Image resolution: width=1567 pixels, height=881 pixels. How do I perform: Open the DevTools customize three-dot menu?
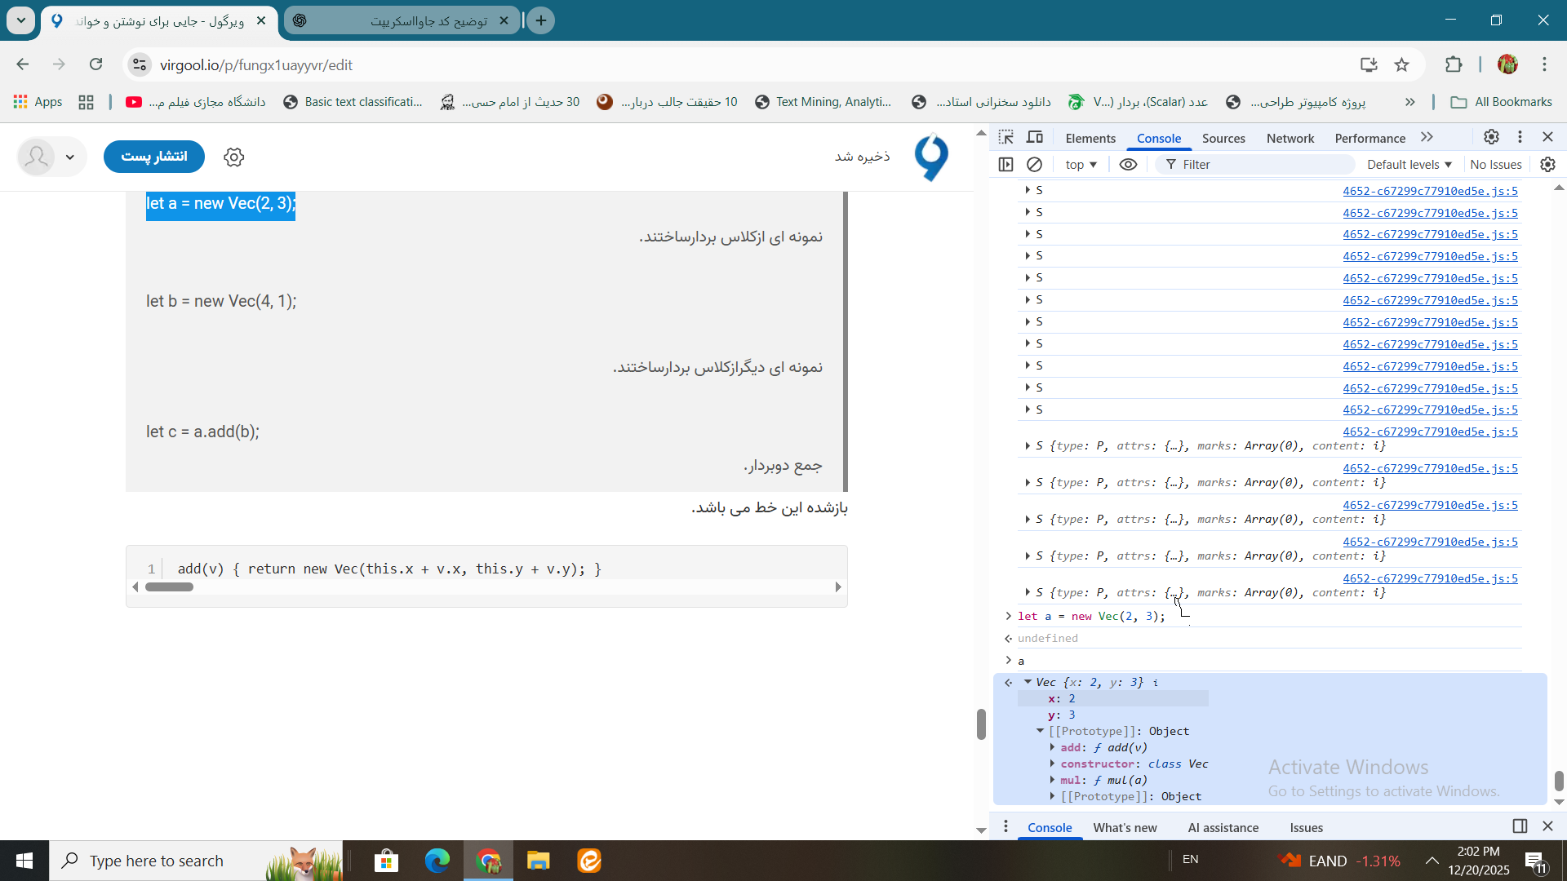[x=1520, y=137]
